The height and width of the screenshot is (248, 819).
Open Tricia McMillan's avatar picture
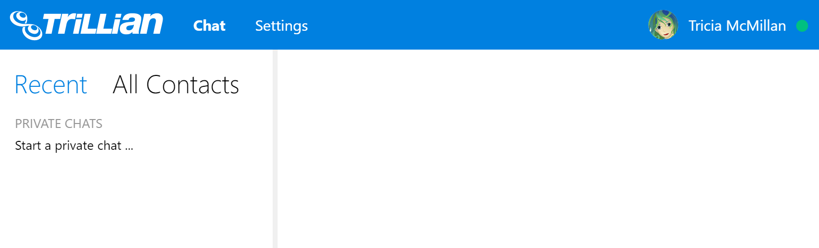click(663, 25)
